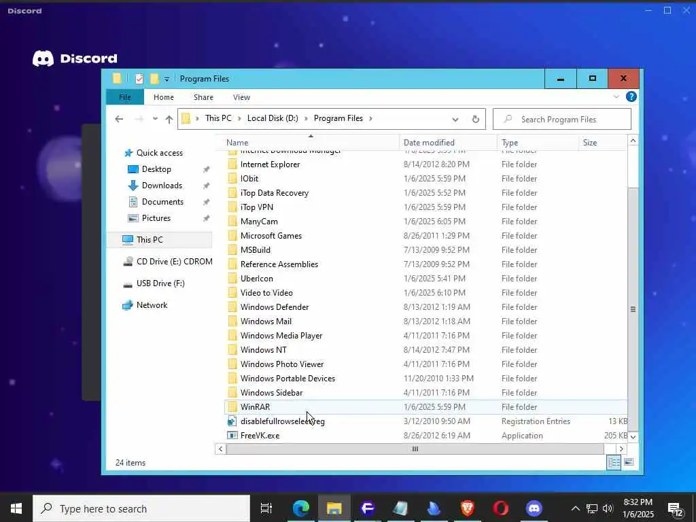Open Task View on the taskbar
This screenshot has width=696, height=522.
pos(266,508)
